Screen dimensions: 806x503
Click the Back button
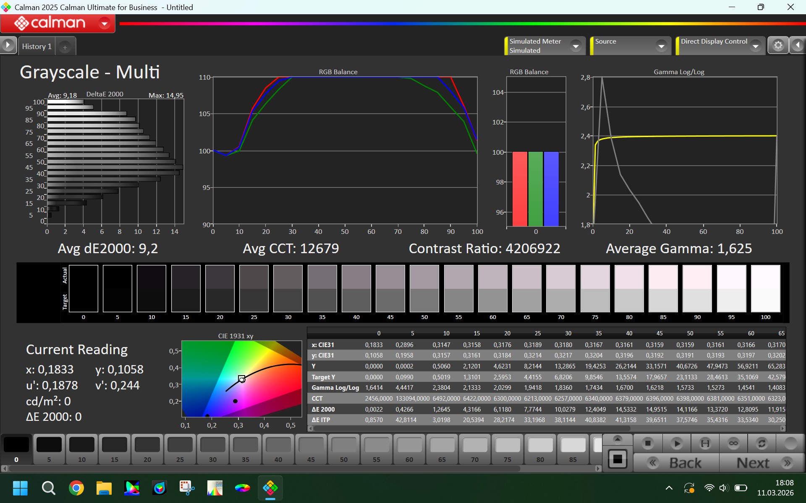pyautogui.click(x=676, y=463)
